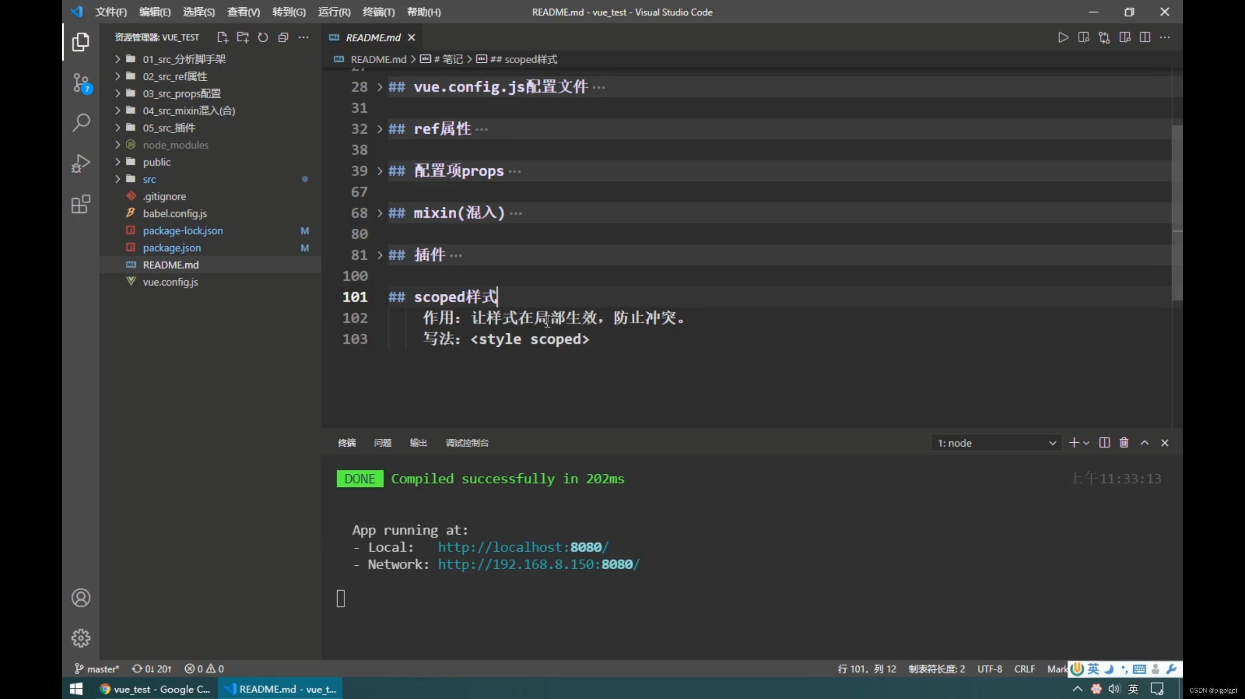Open the 查看(V) menu
Viewport: 1245px width, 699px height.
point(244,12)
